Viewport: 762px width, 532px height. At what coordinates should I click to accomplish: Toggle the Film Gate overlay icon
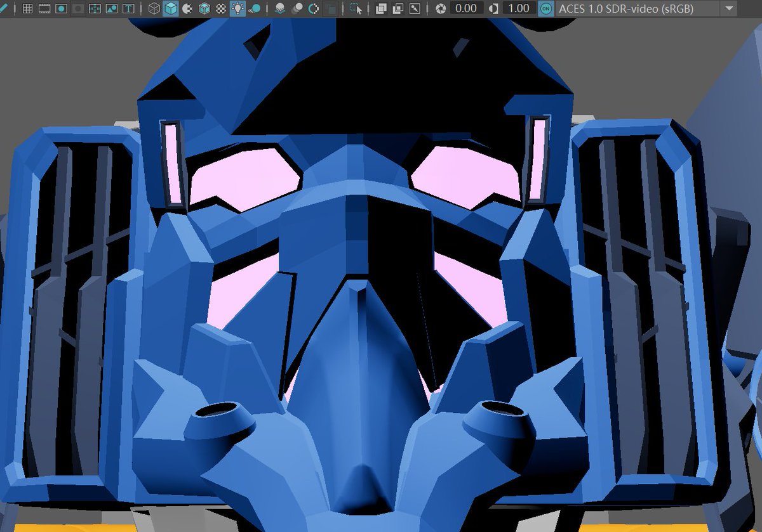(44, 9)
